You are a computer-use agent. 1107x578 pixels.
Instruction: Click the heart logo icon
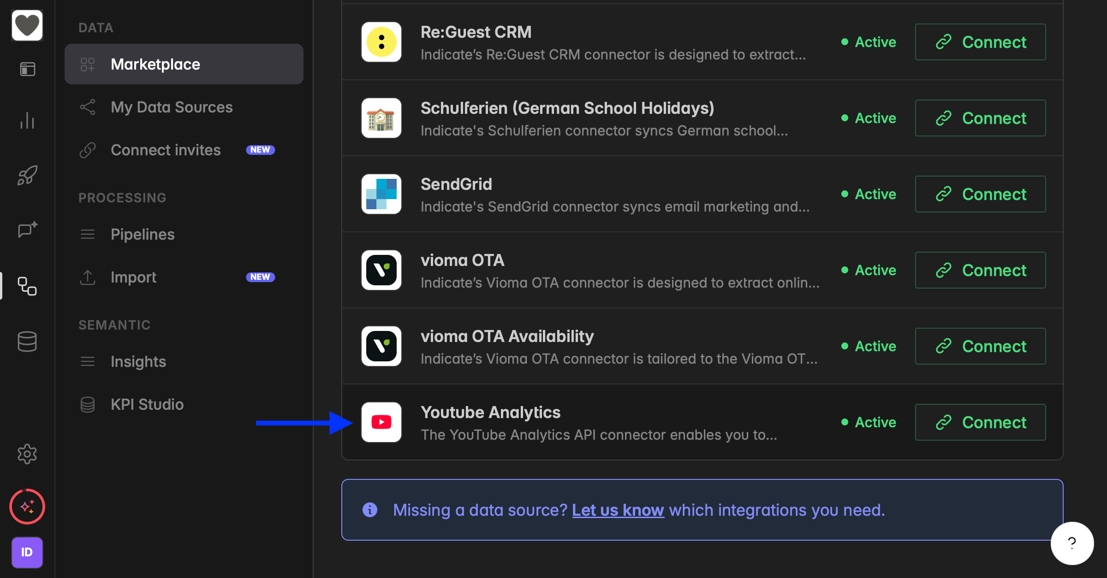click(x=27, y=25)
